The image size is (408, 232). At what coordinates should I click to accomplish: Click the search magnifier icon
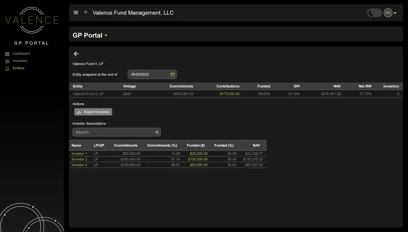[x=157, y=132]
